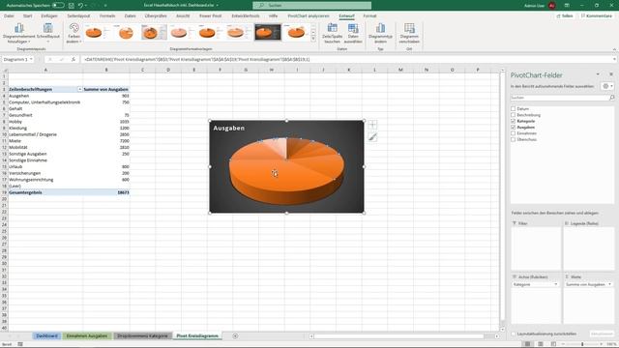Expand the chart styles gallery
Screen dimensions: 619x348
tap(313, 39)
